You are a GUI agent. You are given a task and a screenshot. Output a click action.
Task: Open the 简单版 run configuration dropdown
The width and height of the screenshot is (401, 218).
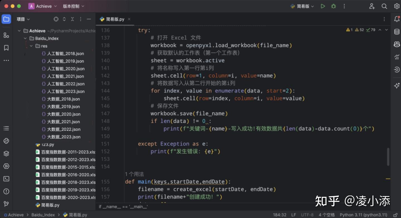tap(302, 6)
